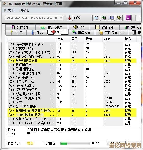Click the 健康状态 警告 status text
Viewport: 143px width, 150px height.
click(x=30, y=143)
